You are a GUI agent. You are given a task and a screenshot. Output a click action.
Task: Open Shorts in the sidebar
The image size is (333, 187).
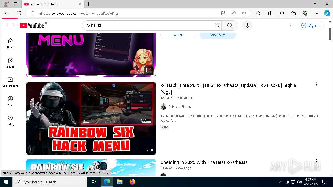click(x=10, y=63)
